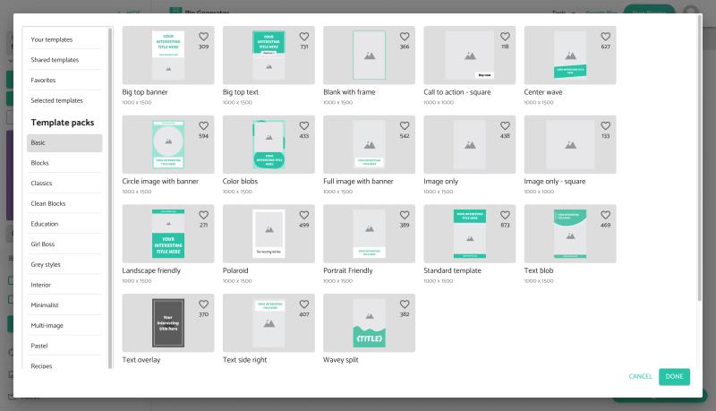Choose the Color blobs thumbnail
This screenshot has height=411, width=716.
[x=268, y=144]
